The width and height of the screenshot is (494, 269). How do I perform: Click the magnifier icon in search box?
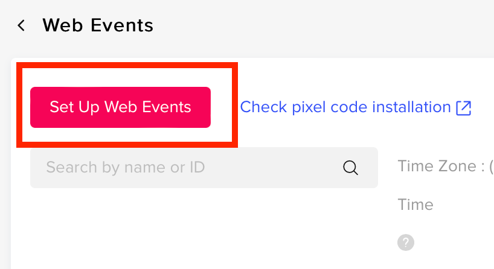click(x=351, y=167)
